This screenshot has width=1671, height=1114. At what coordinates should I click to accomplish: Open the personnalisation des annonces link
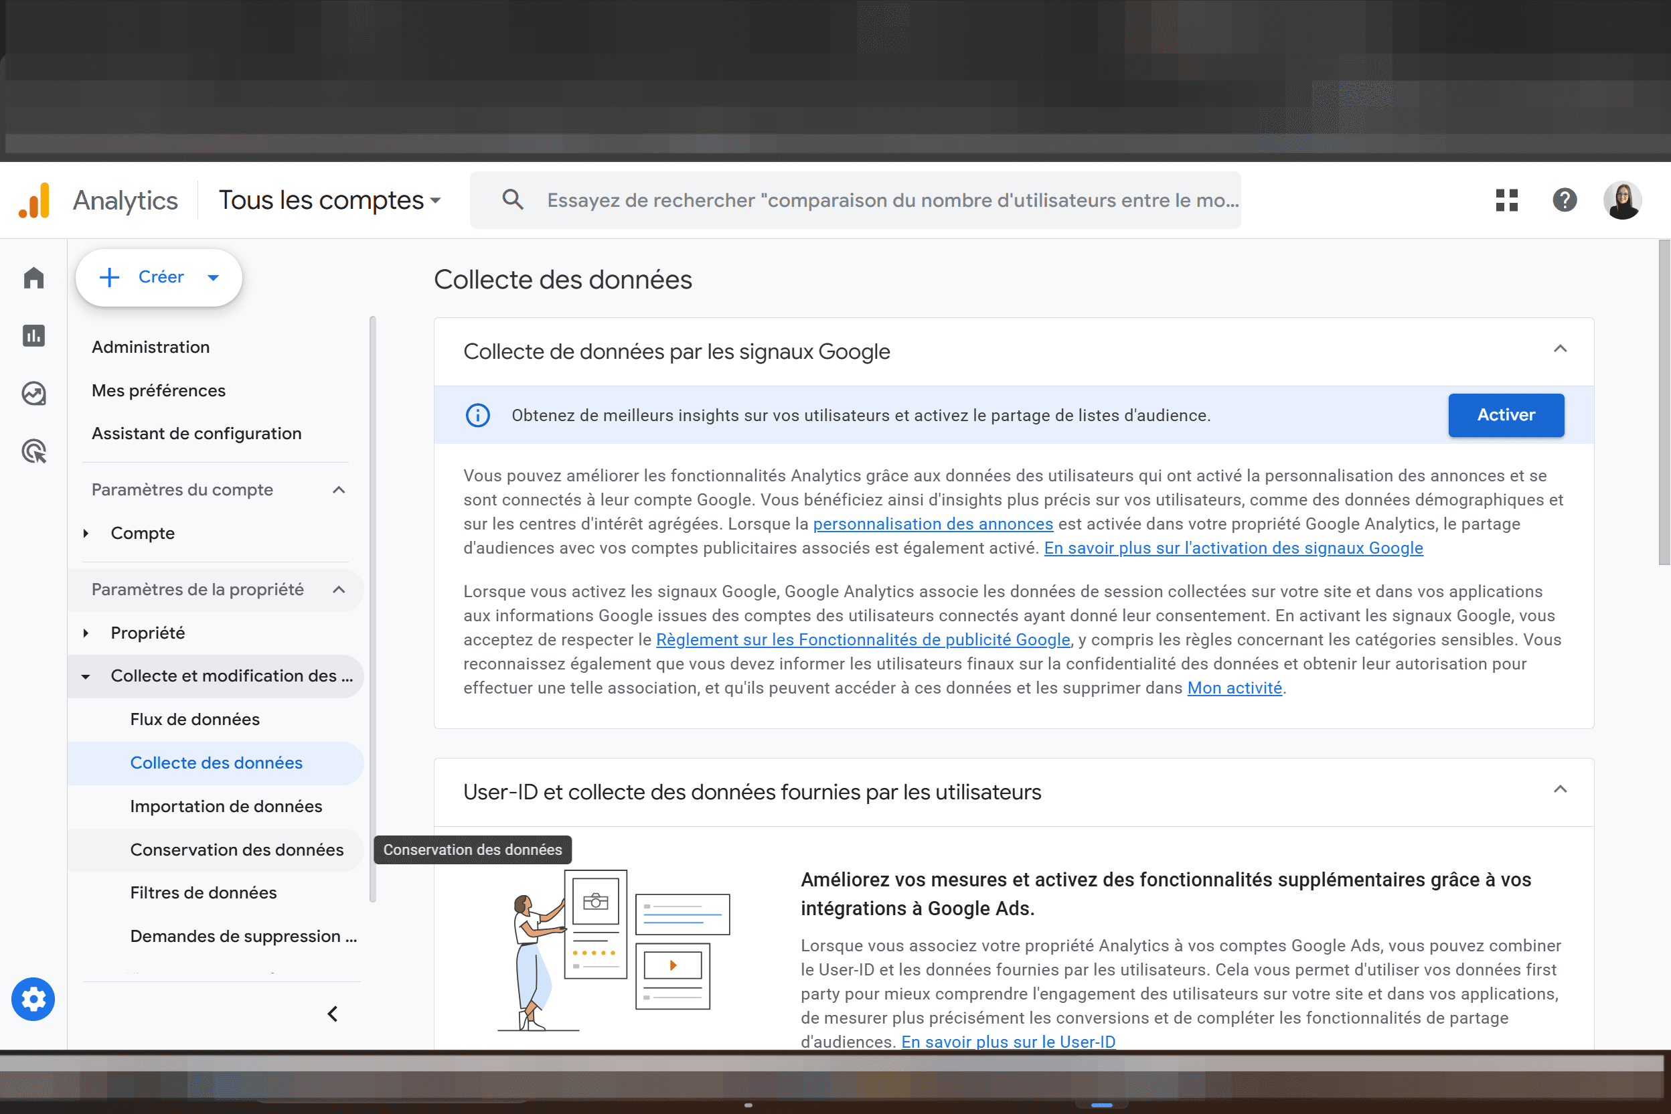(x=933, y=524)
